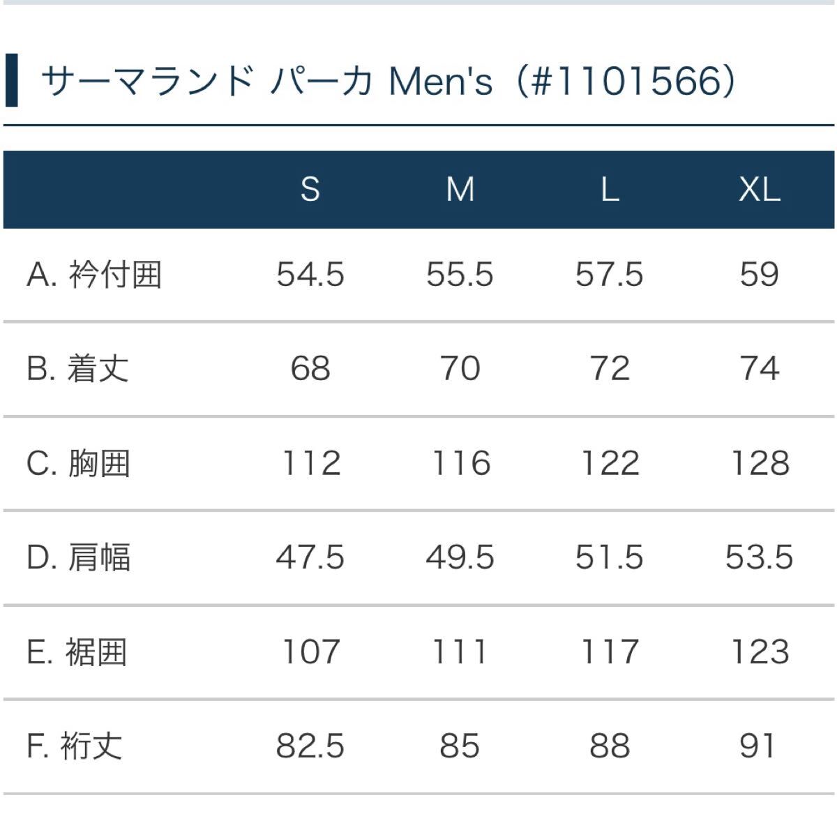This screenshot has height=837, width=837.
Task: Select the C. 胸囲 row label
Action: (78, 464)
